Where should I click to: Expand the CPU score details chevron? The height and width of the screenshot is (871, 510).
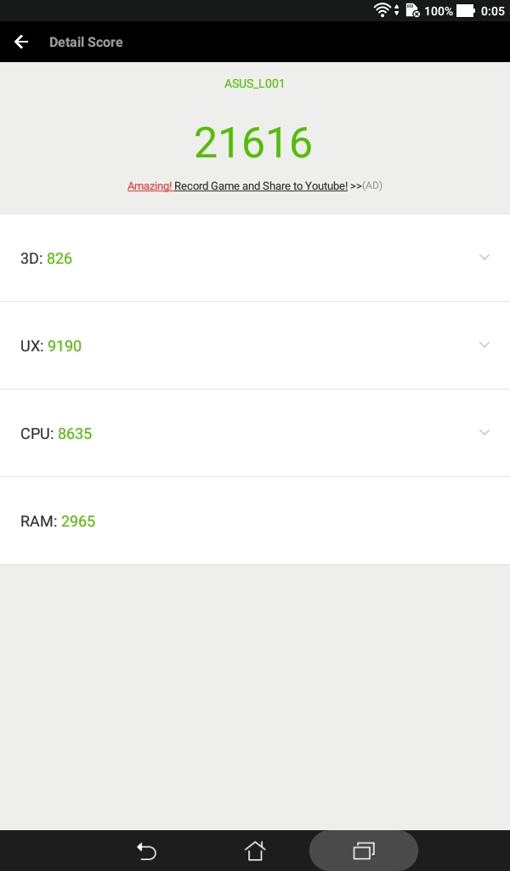(484, 433)
